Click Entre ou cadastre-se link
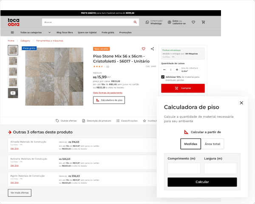 [179, 22]
